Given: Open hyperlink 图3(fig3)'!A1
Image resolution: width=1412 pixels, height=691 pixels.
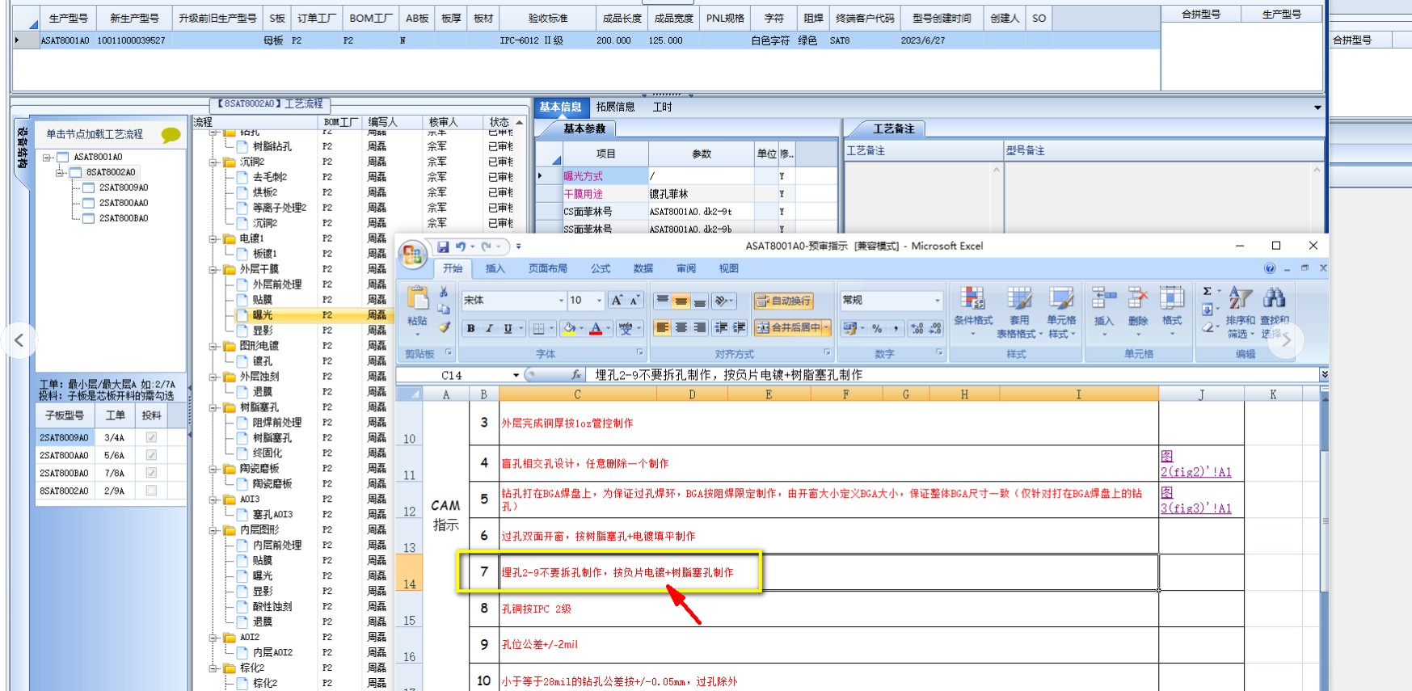Looking at the screenshot, I should pyautogui.click(x=1196, y=500).
